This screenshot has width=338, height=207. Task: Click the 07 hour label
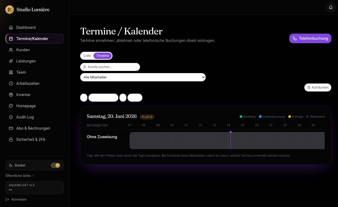[x=130, y=125]
